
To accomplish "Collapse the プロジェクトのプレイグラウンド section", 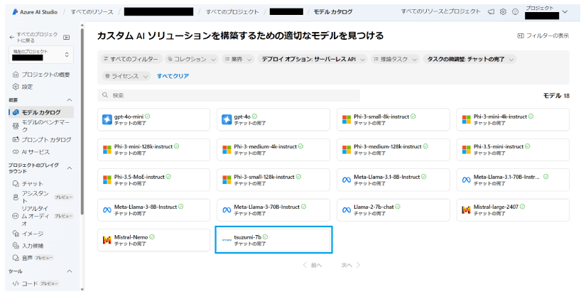I will [x=69, y=168].
